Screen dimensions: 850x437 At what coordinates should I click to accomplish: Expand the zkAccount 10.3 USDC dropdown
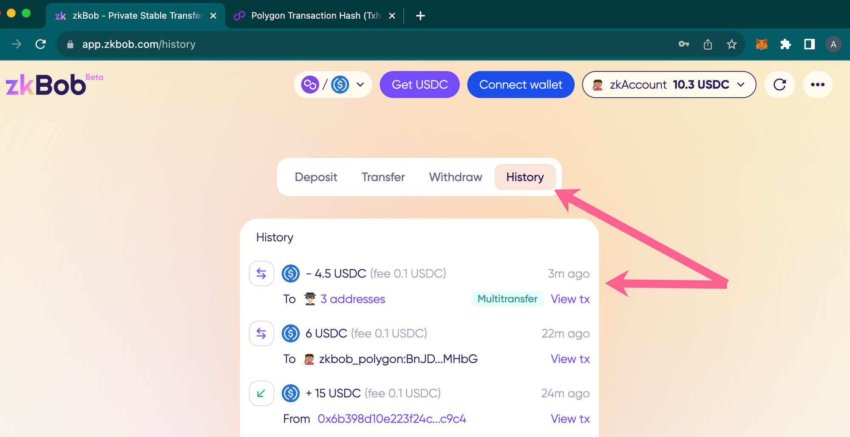669,85
